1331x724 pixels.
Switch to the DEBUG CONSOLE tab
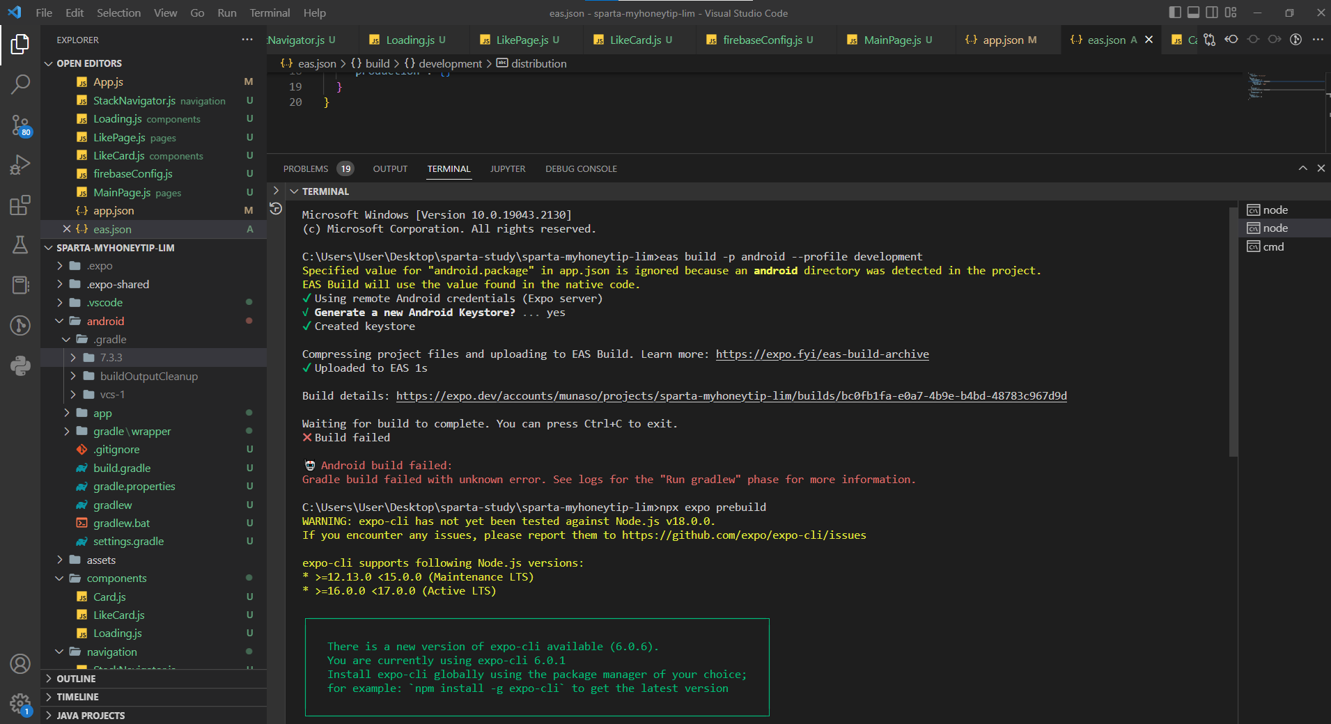581,168
